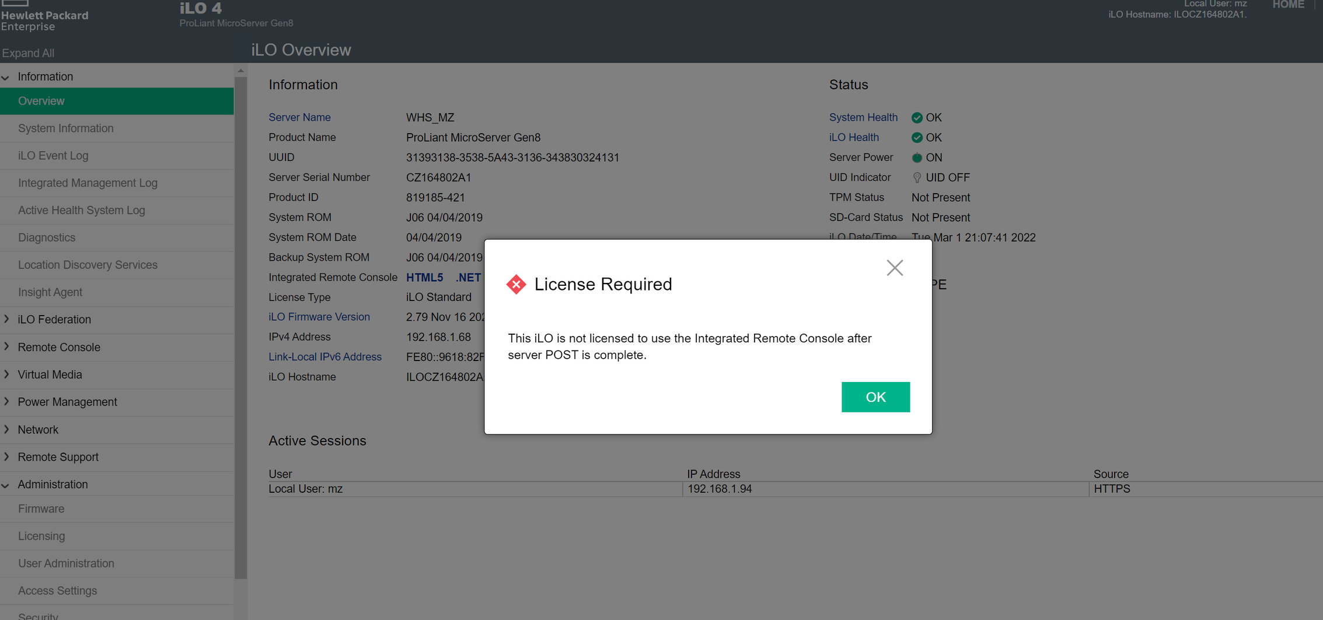Image resolution: width=1323 pixels, height=620 pixels.
Task: Click Server Power ON indicator icon
Action: pyautogui.click(x=917, y=157)
